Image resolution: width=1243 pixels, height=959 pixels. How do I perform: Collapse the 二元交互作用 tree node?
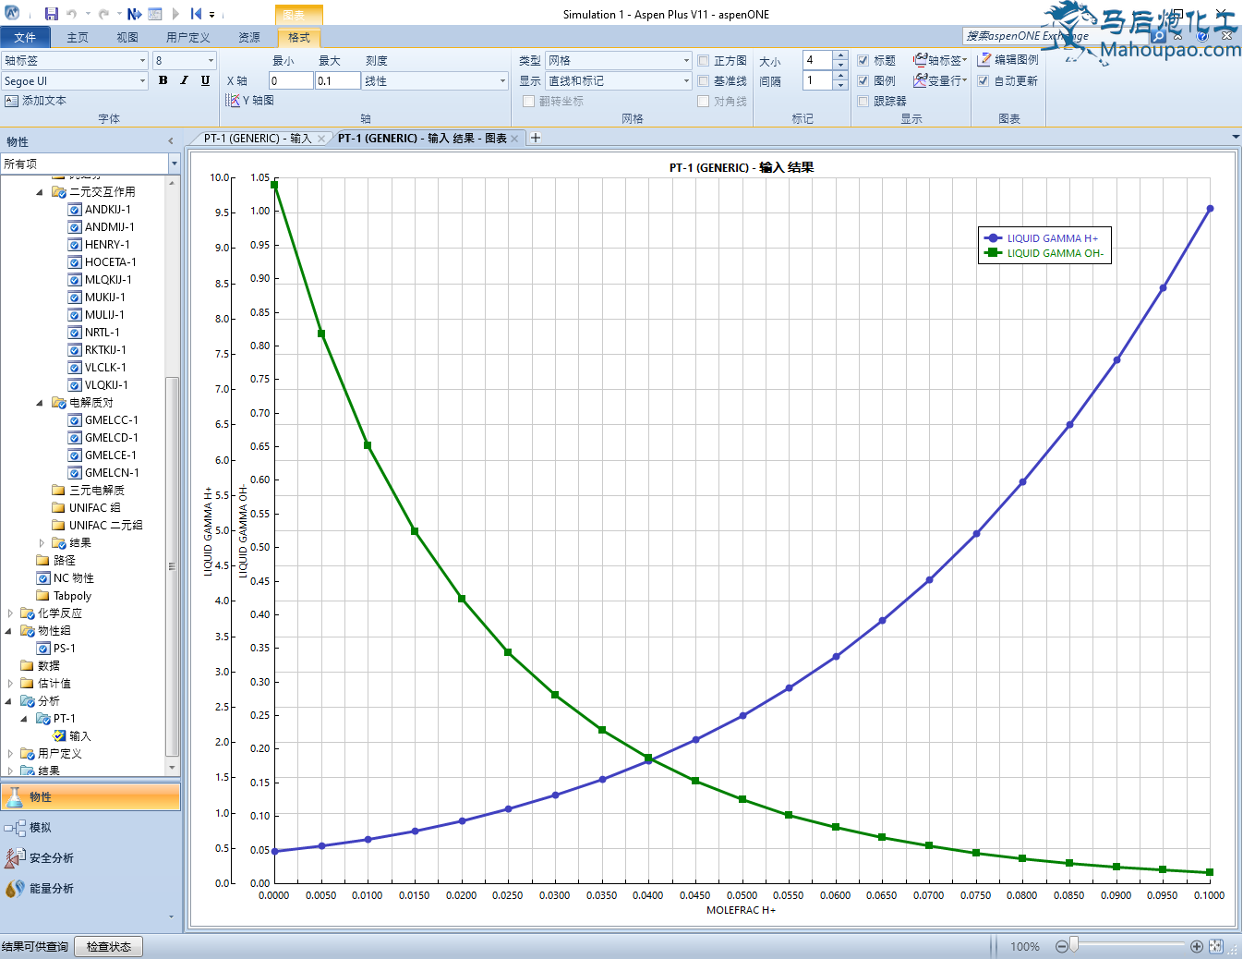click(x=40, y=192)
